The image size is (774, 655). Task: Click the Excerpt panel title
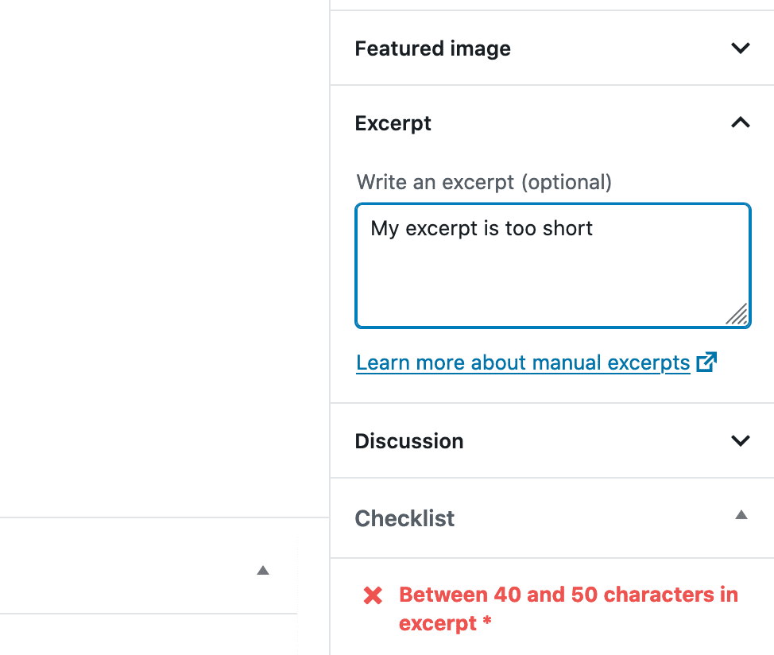393,123
